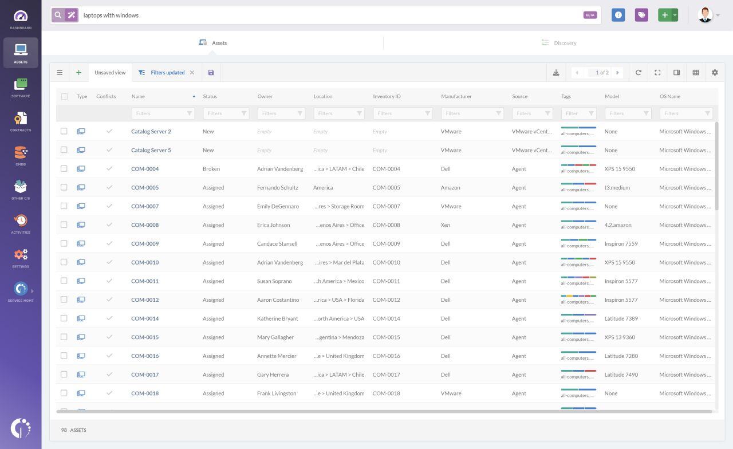This screenshot has width=733, height=449.
Task: Open Contracts in the sidebar
Action: (21, 121)
